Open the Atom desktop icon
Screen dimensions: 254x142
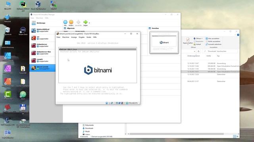23,95
